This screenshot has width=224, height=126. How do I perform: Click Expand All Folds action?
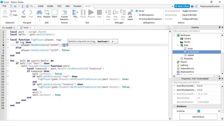(x=189, y=15)
